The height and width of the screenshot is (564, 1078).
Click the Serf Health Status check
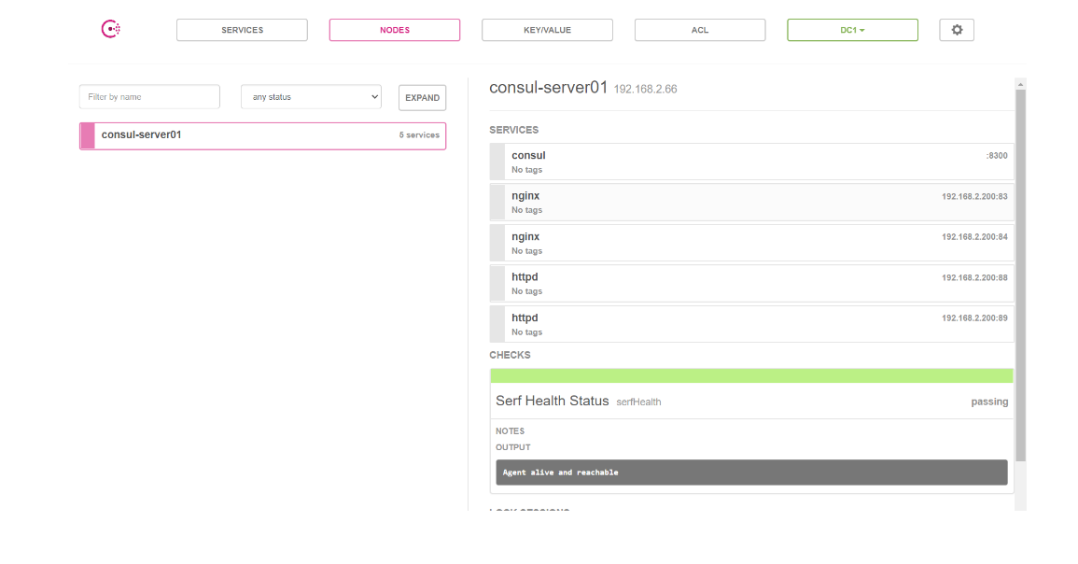click(553, 402)
